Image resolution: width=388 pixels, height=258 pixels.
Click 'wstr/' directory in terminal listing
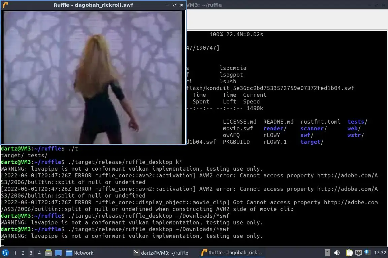356,135
